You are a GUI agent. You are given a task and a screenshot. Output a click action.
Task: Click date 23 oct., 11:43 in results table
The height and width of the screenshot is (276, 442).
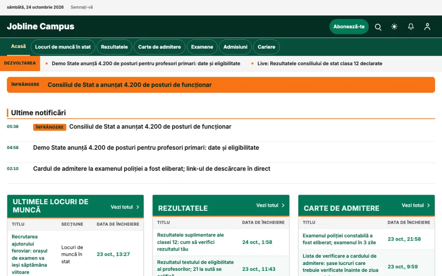click(x=259, y=269)
